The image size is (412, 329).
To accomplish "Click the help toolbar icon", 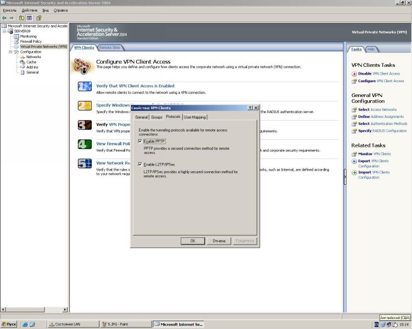I will 39,18.
